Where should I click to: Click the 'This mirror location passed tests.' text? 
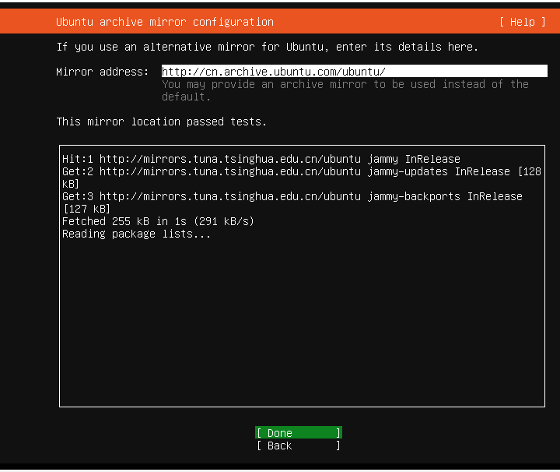coord(162,122)
